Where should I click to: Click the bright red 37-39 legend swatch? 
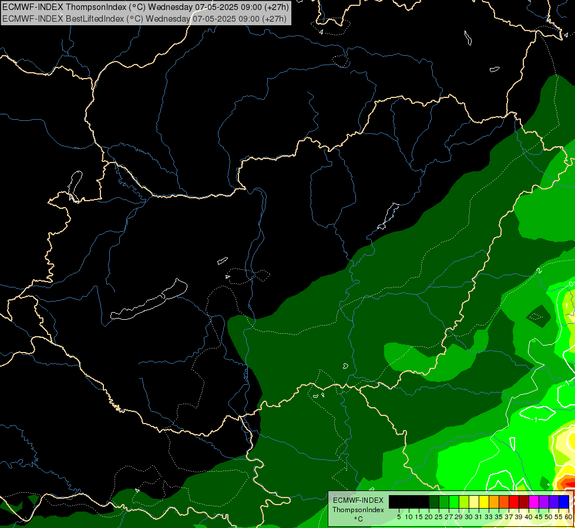[x=514, y=502]
